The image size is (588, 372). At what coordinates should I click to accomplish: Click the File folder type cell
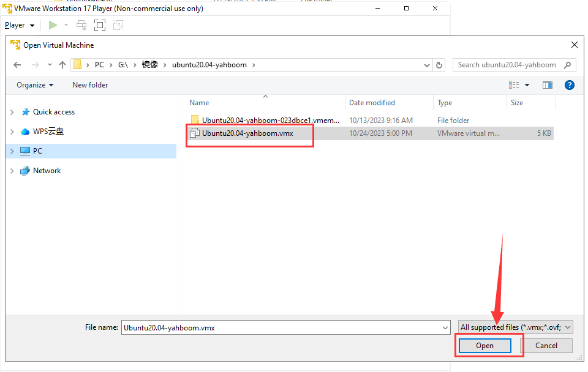[x=453, y=121]
